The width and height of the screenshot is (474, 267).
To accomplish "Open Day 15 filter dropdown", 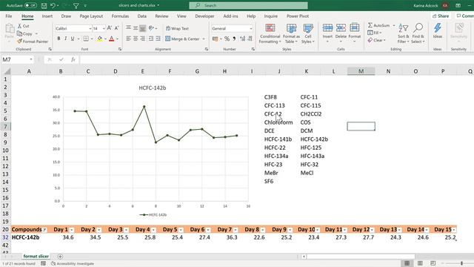I will [x=454, y=230].
